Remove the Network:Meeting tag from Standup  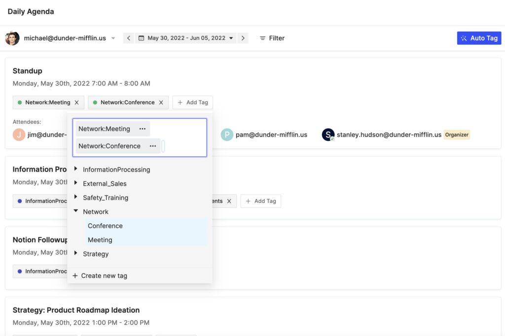tap(76, 102)
